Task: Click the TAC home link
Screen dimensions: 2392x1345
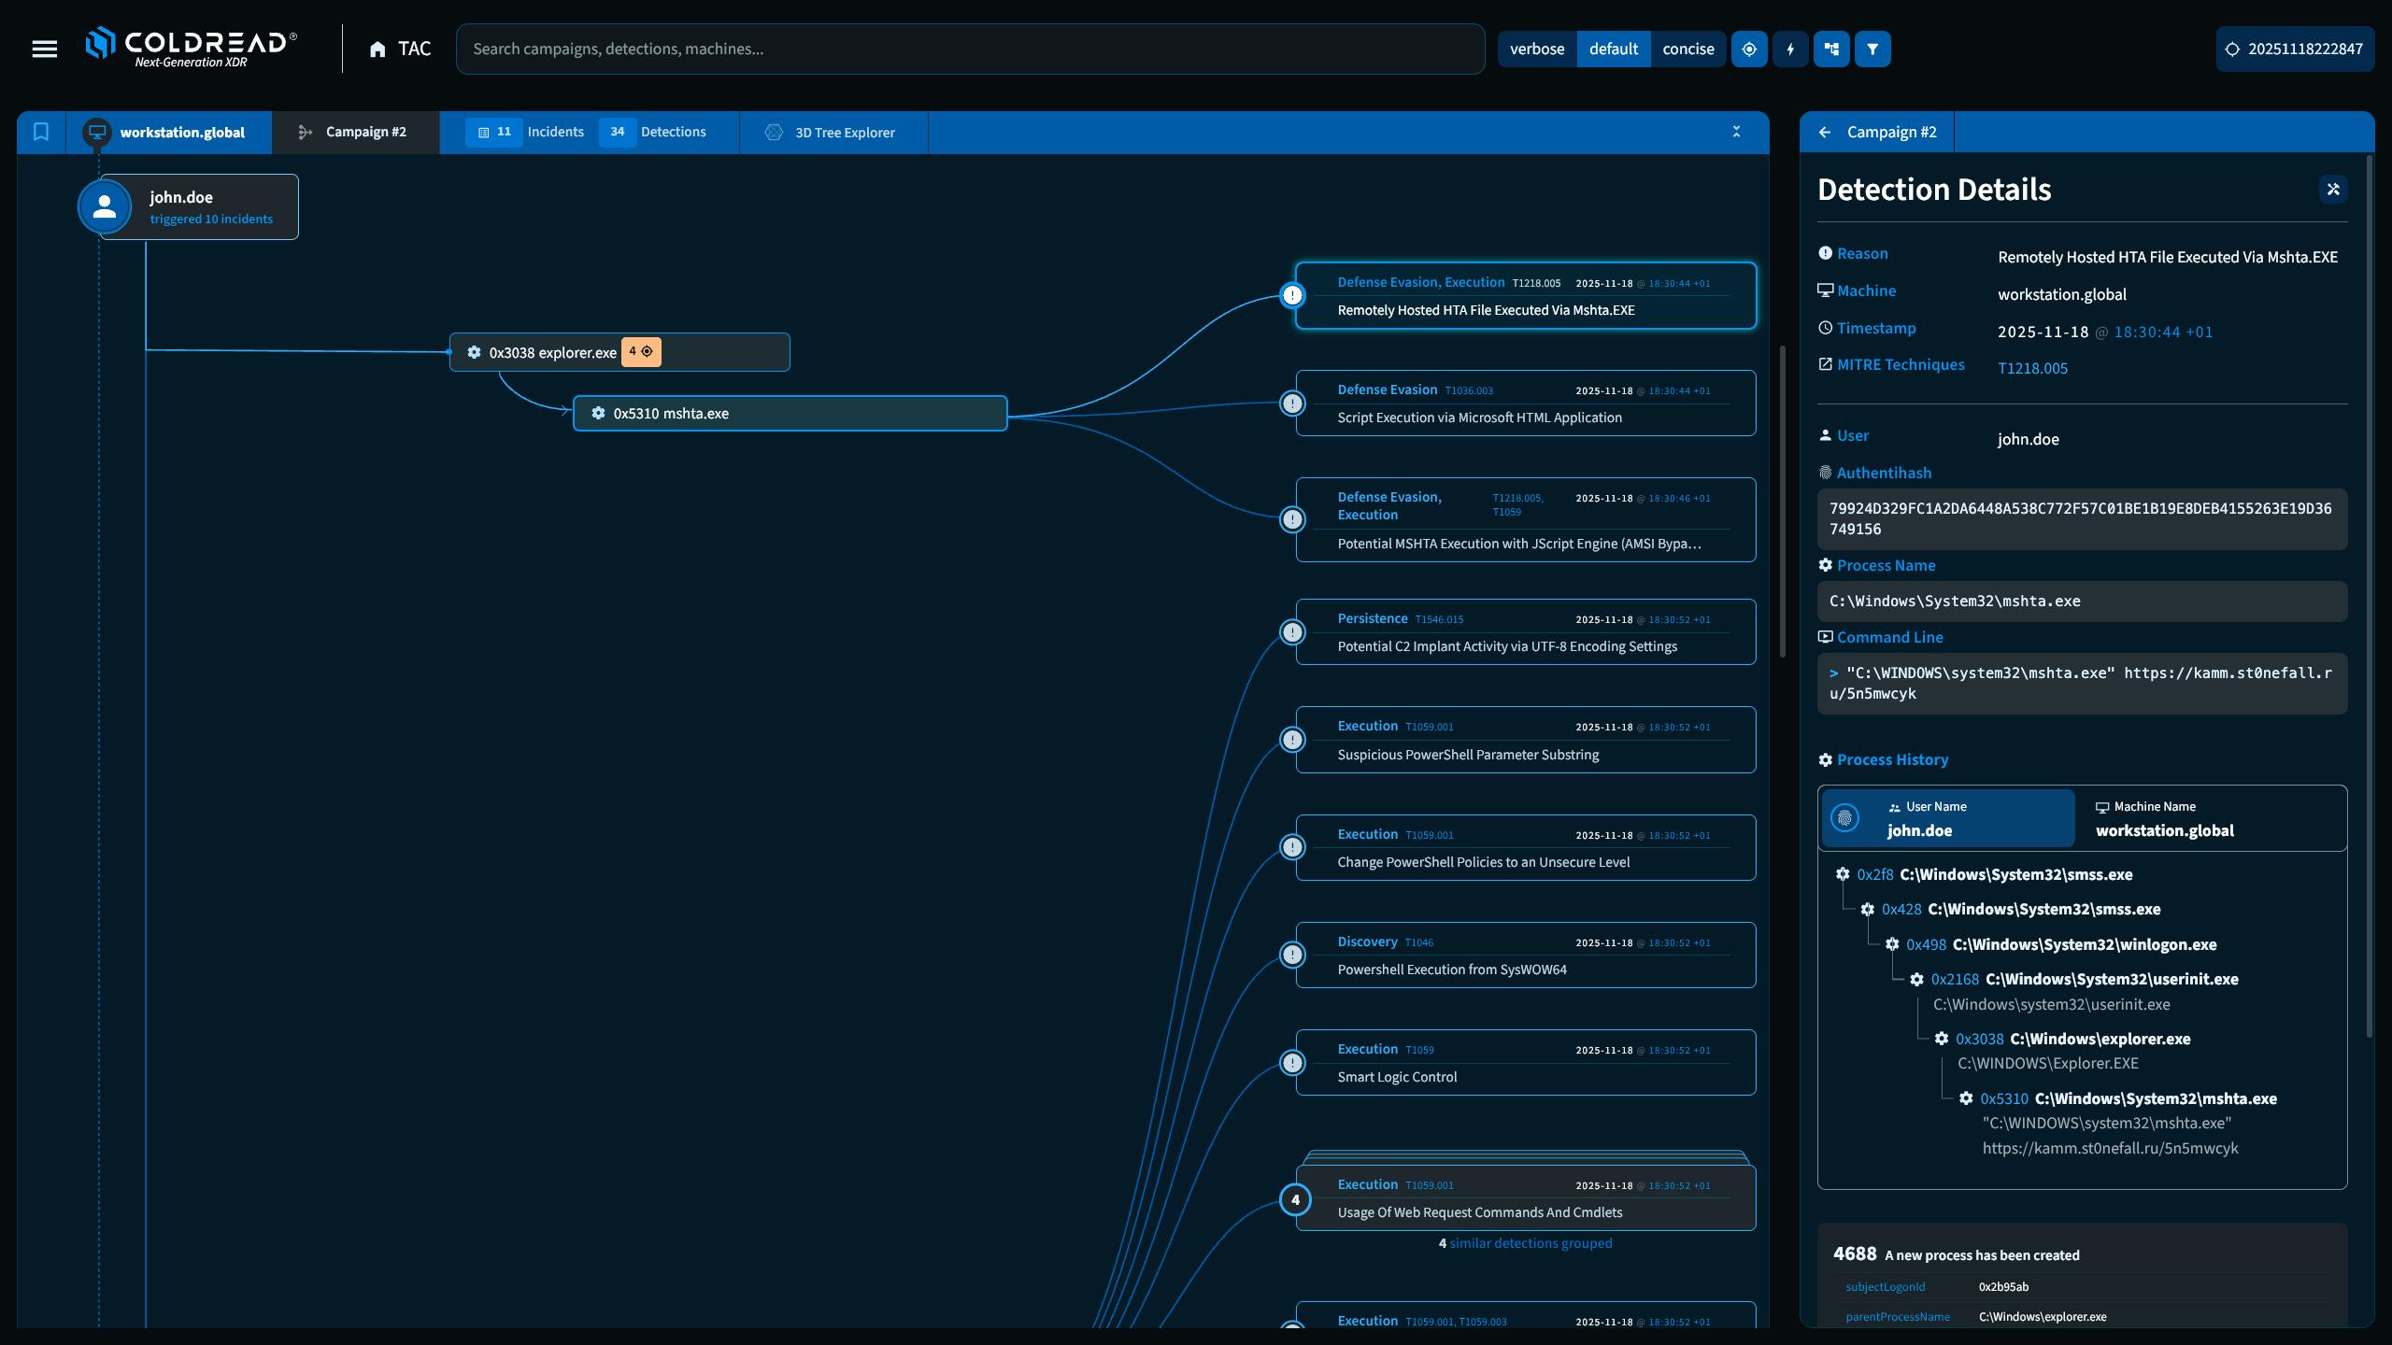Action: point(400,49)
